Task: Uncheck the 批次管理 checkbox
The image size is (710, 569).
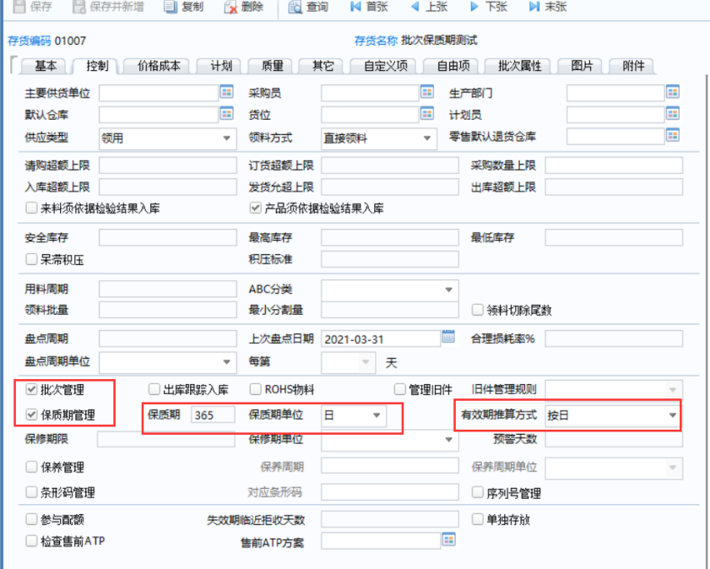Action: (31, 389)
